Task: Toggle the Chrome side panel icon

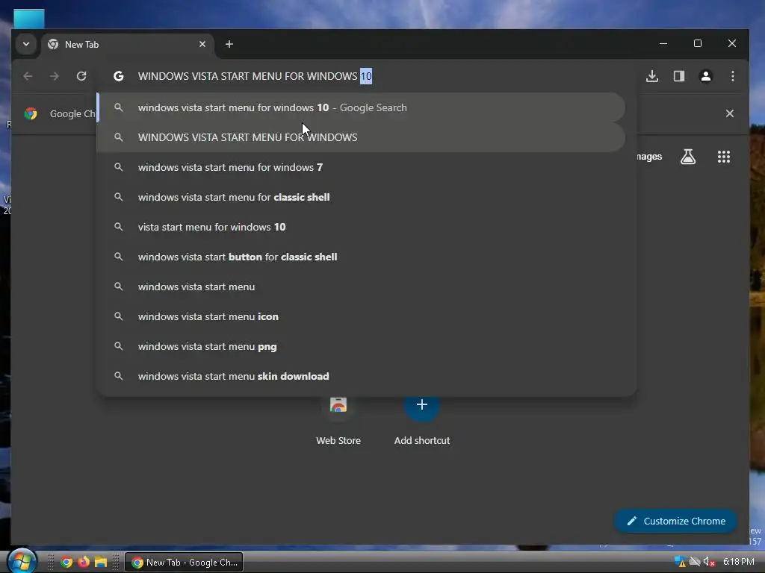Action: 678,76
